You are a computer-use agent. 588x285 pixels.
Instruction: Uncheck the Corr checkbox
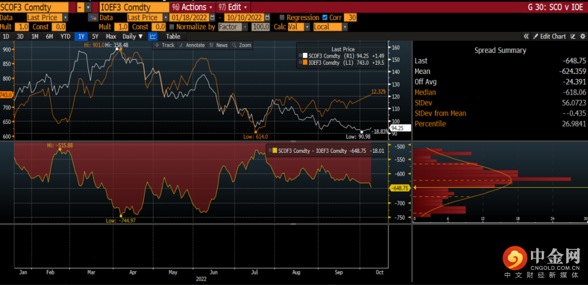[324, 17]
